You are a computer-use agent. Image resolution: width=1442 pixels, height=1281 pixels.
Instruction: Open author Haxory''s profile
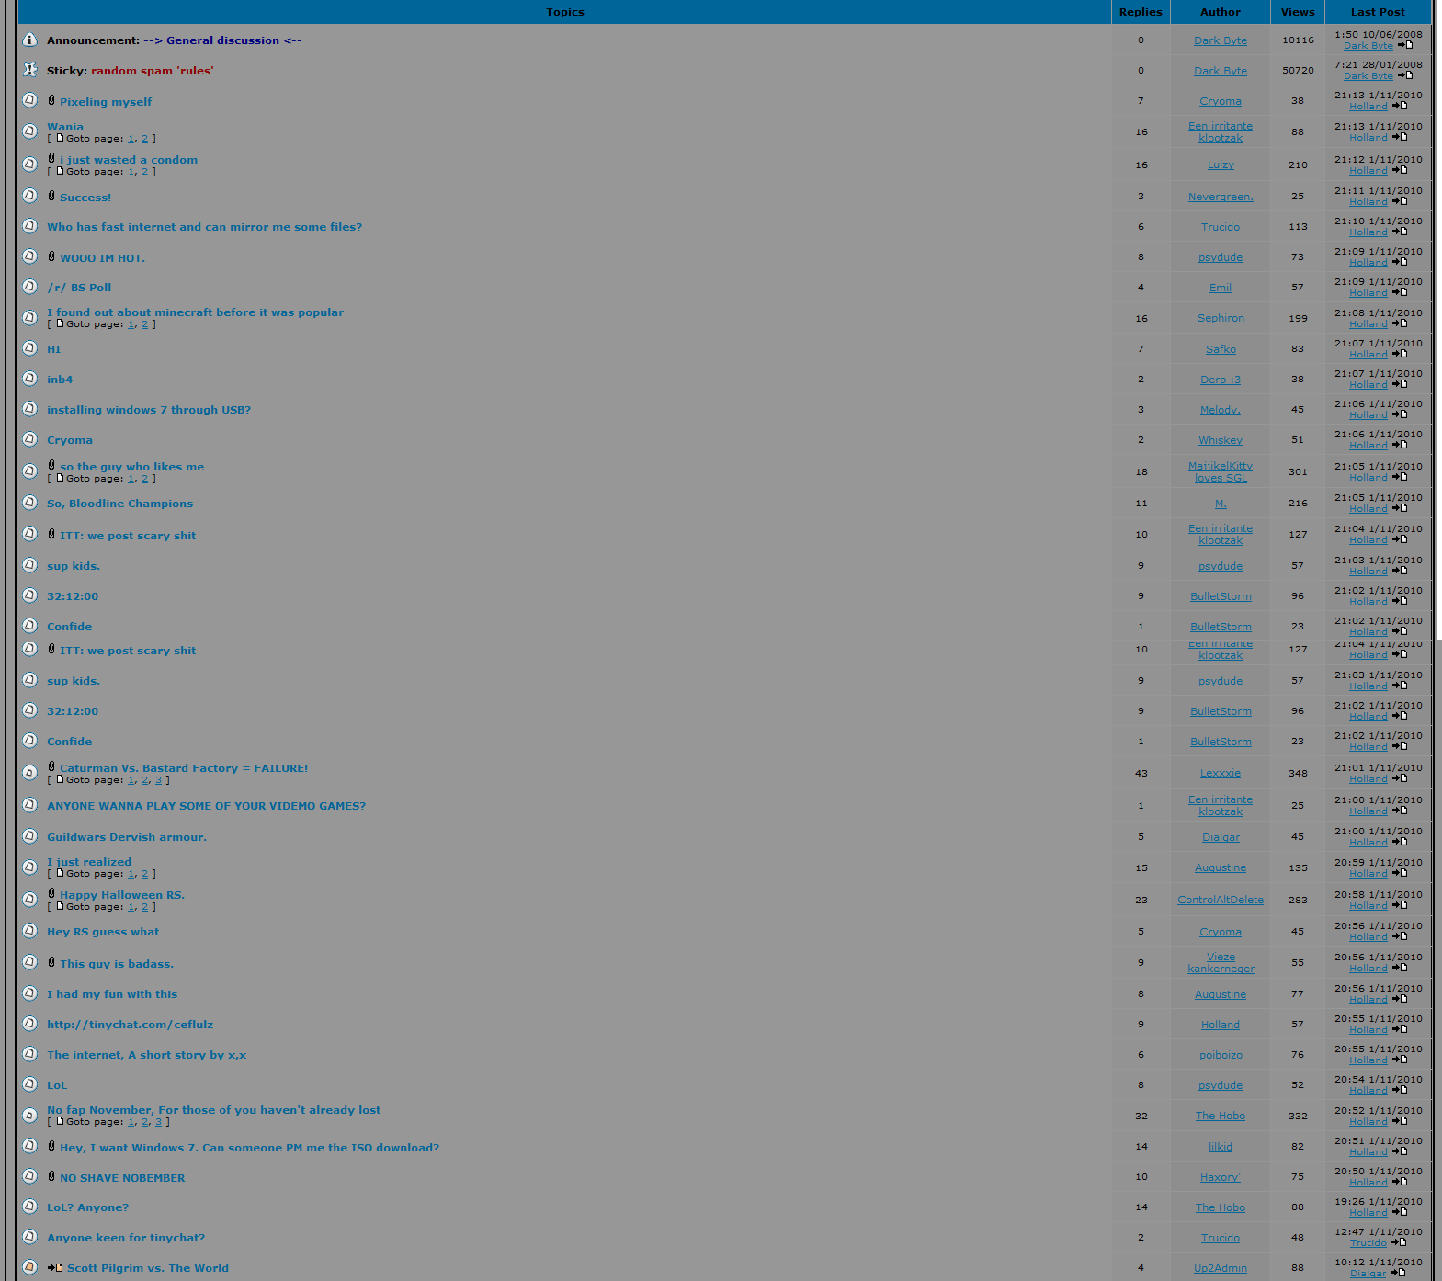1221,1177
